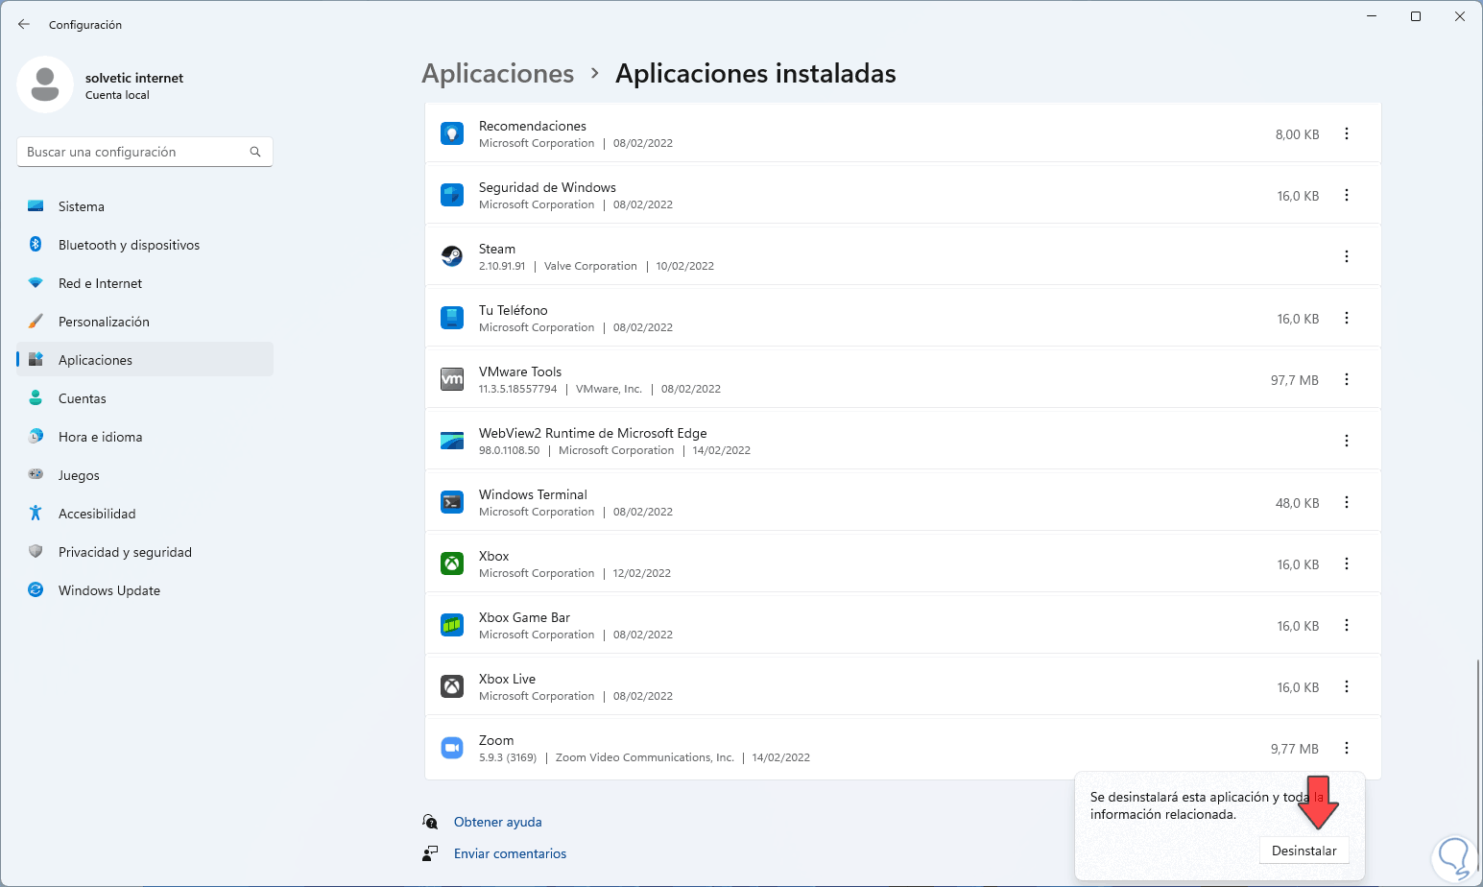Click the back arrow in title bar
Viewport: 1483px width, 887px height.
[24, 24]
